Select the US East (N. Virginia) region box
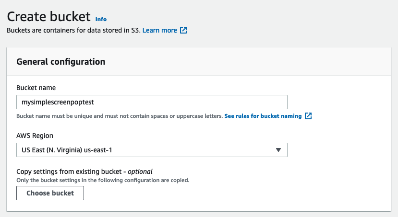The width and height of the screenshot is (398, 217). (x=144, y=150)
